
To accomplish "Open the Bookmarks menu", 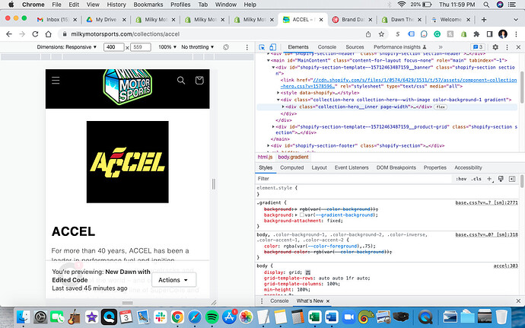I will (x=148, y=5).
